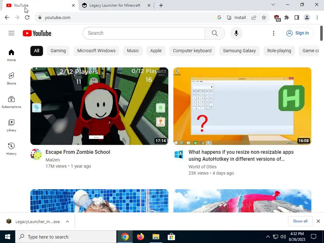The image size is (324, 243).
Task: Click the Google icon in address bar
Action: [219, 18]
